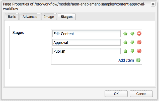This screenshot has height=101, width=159.
Task: Move Publish stage up
Action: tap(125, 51)
